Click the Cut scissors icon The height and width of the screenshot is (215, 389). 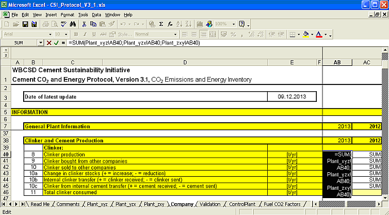point(85,24)
